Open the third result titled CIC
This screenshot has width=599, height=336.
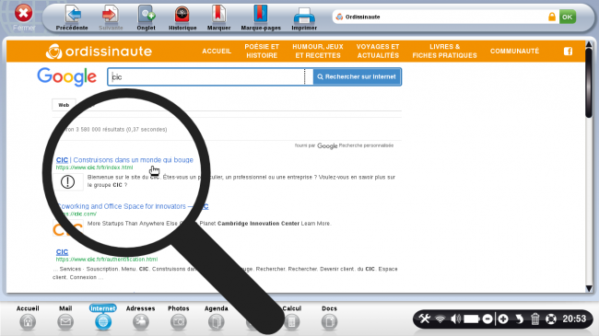click(62, 252)
